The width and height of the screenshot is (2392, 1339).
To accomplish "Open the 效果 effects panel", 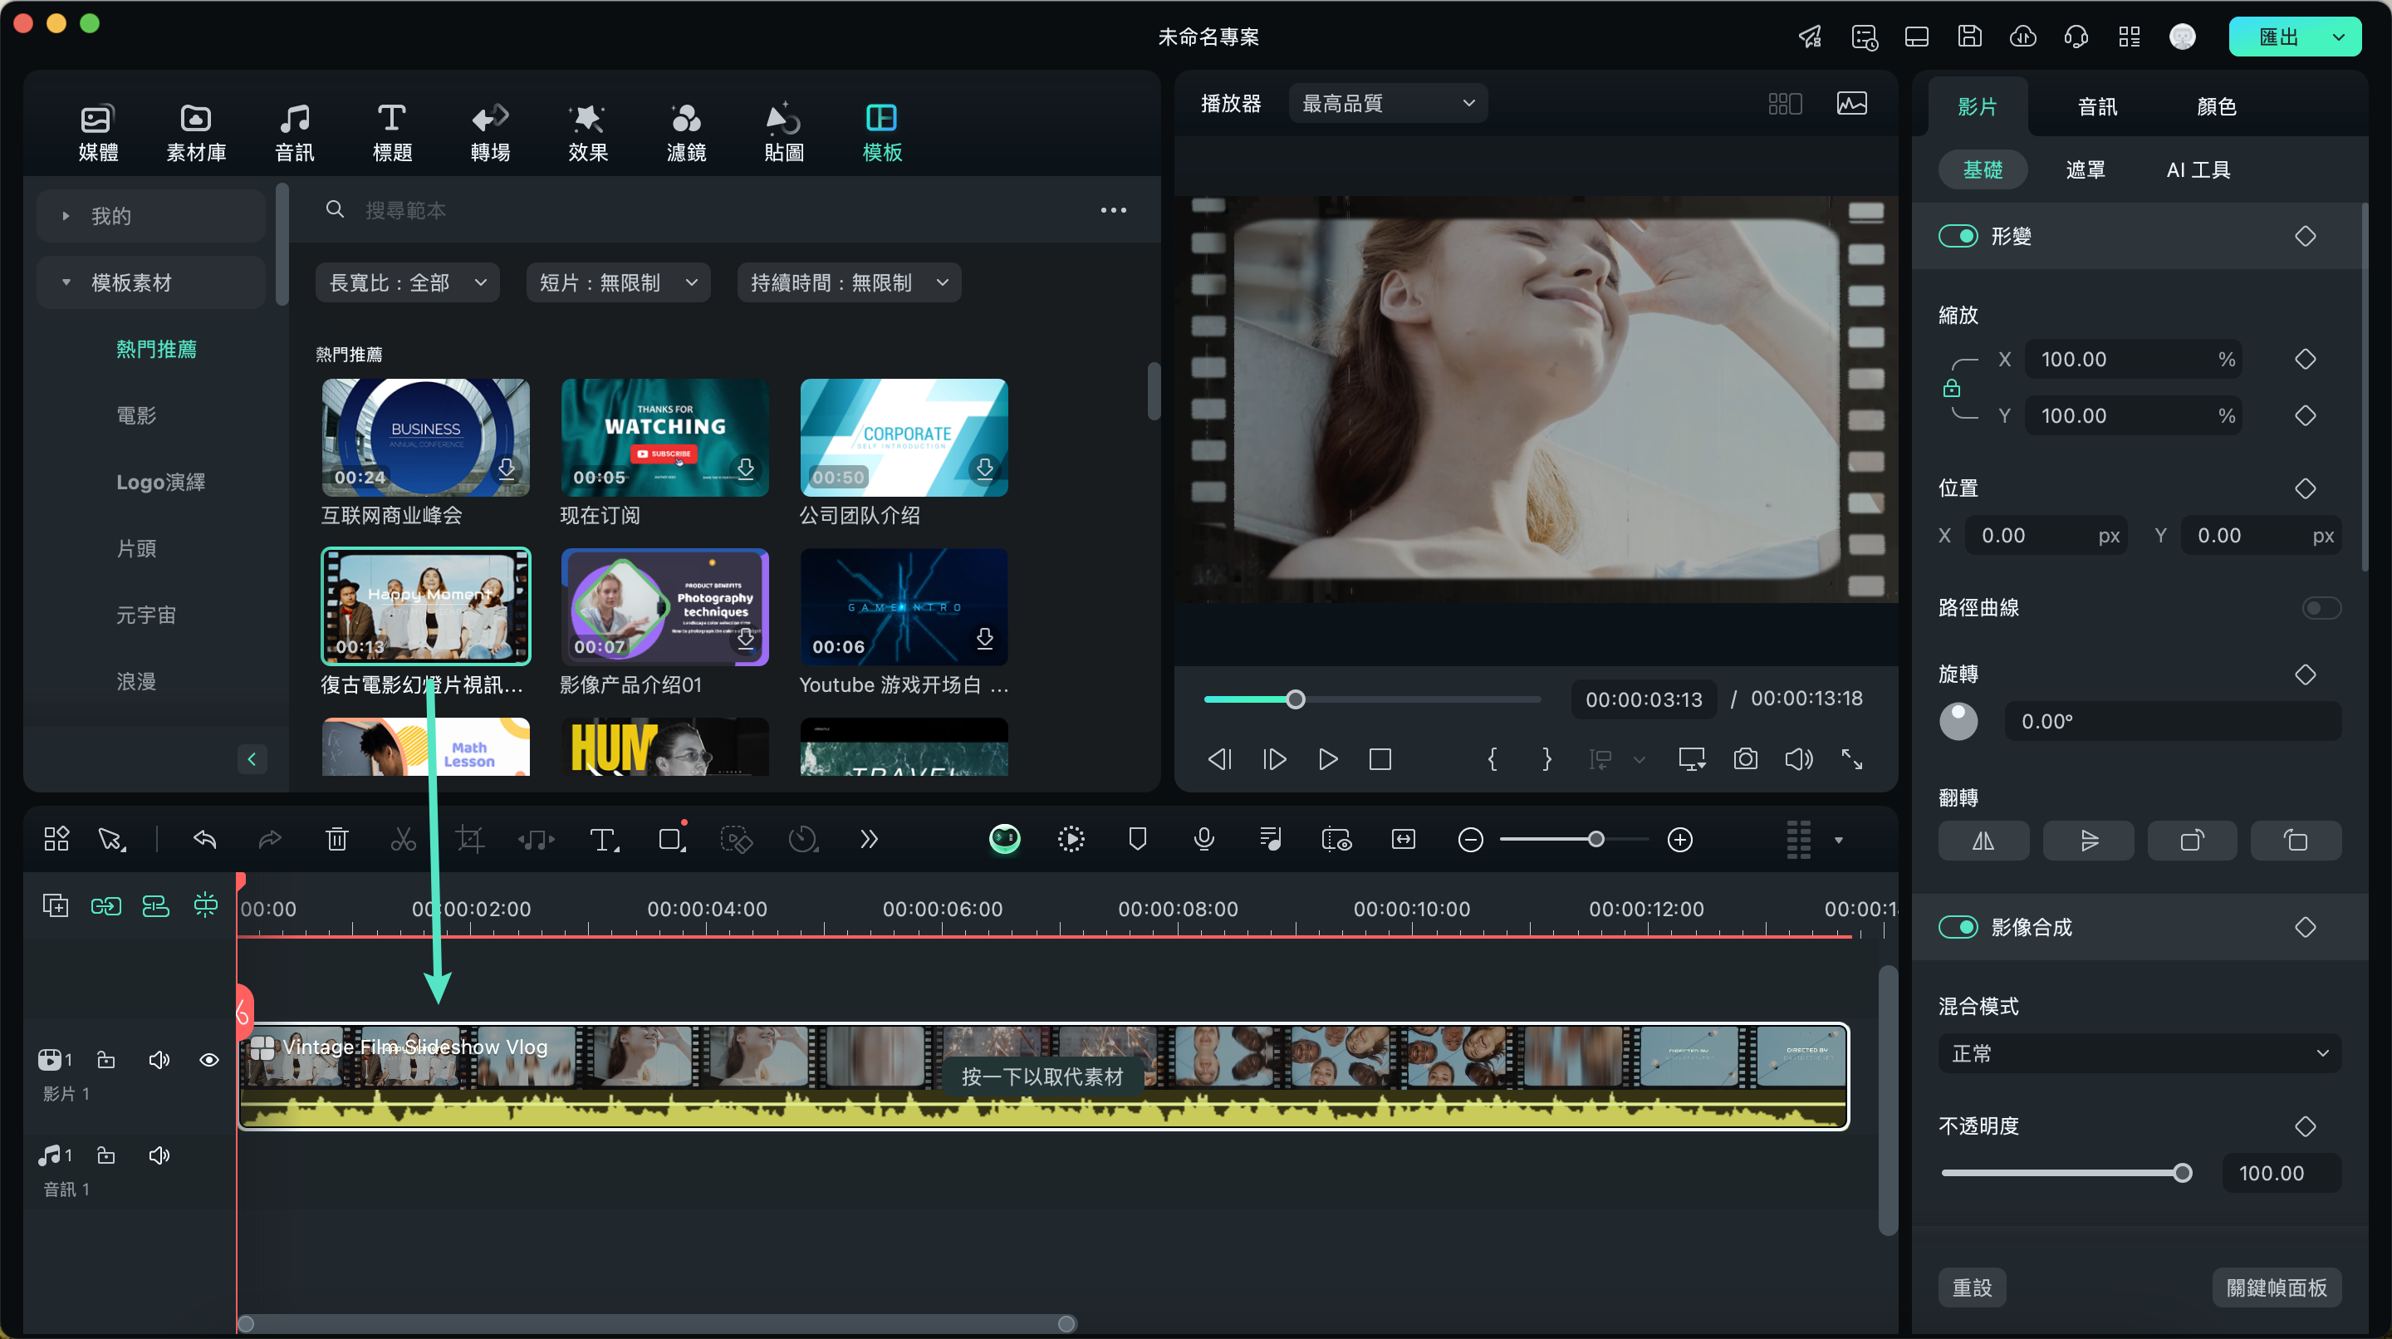I will click(x=588, y=133).
